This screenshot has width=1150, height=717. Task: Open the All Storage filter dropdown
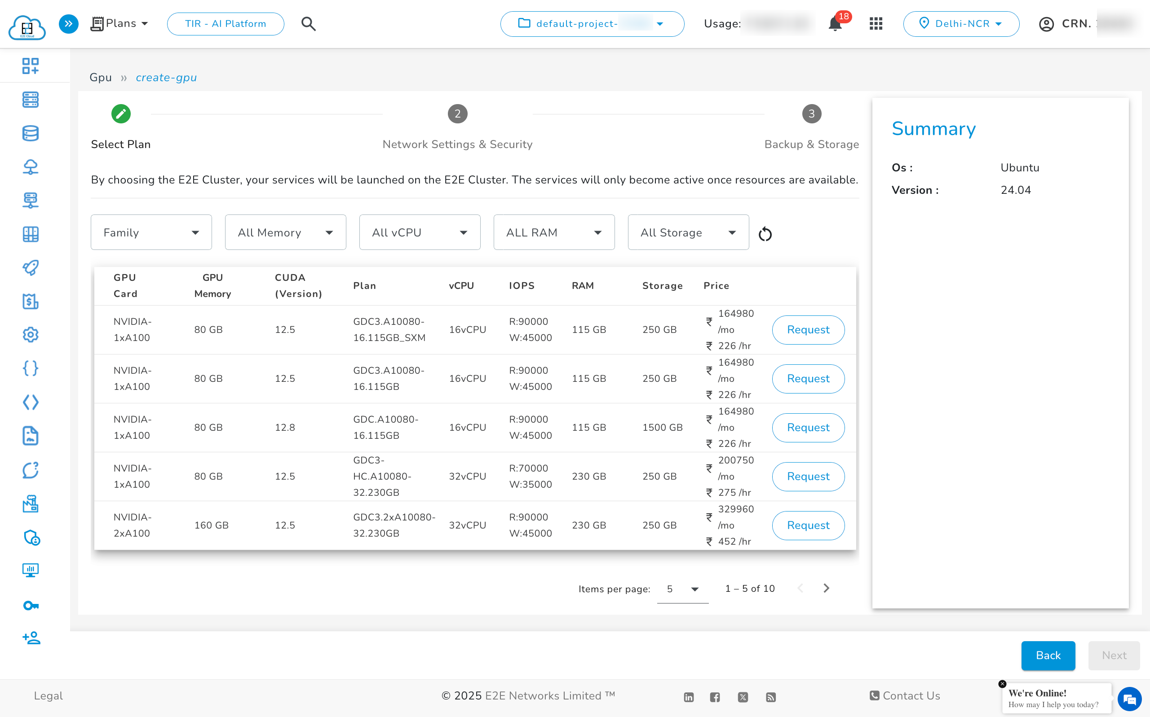pos(688,232)
